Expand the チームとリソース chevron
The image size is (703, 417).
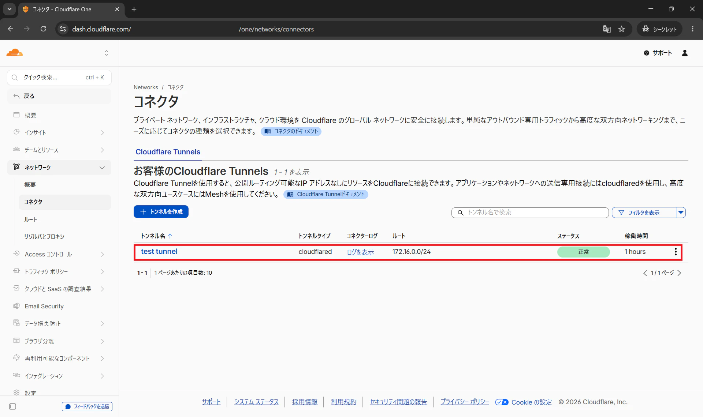[x=102, y=150]
